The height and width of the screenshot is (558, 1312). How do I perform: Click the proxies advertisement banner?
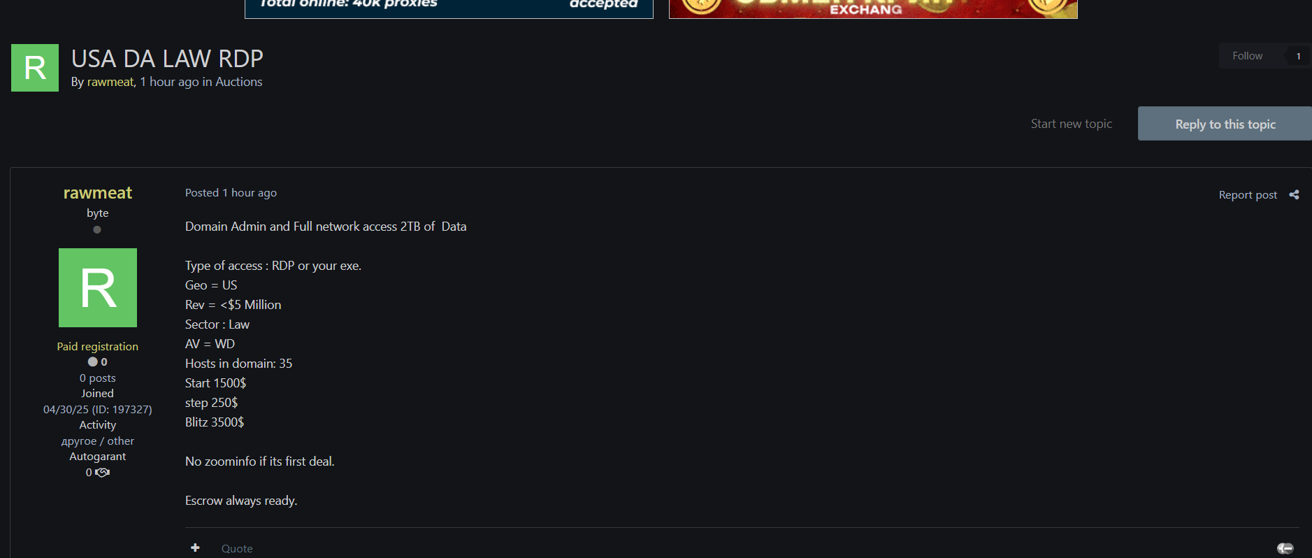pyautogui.click(x=449, y=8)
